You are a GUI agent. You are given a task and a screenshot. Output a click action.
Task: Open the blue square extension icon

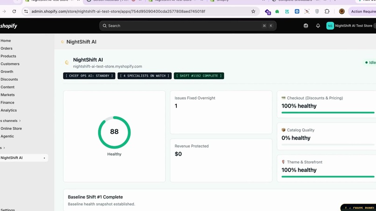(x=297, y=11)
